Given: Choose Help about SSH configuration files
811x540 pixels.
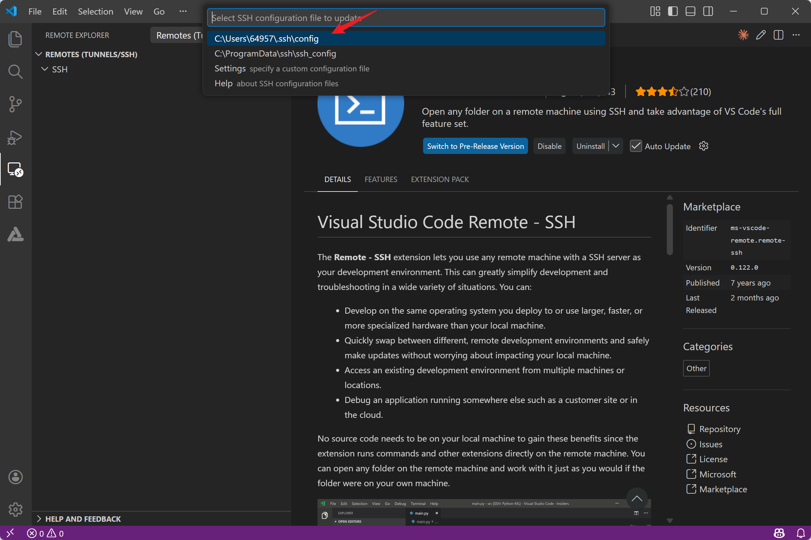Looking at the screenshot, I should (406, 83).
